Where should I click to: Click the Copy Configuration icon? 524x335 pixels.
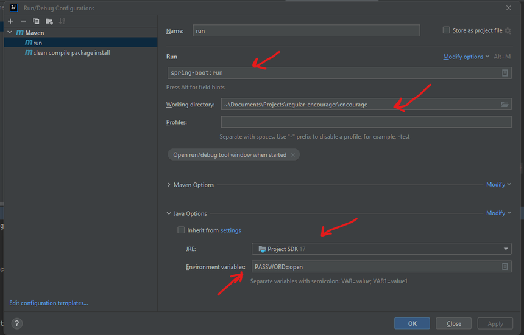pyautogui.click(x=36, y=21)
